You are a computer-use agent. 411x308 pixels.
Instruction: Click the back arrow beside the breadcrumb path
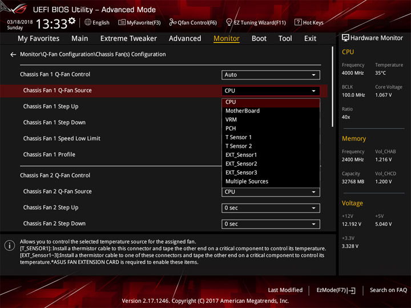[13, 55]
